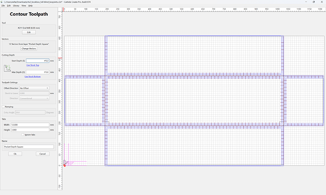Click the Change Vectors button
Screen dimensions: 326x195
coord(29,49)
